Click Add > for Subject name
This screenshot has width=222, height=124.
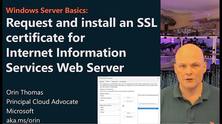coord(129,98)
